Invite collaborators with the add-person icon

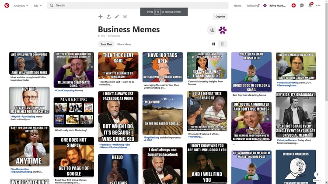(212, 30)
